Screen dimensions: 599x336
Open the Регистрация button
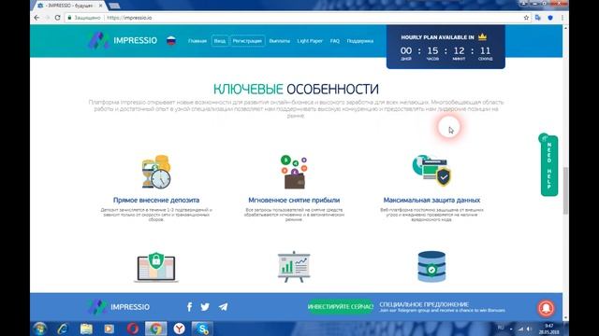(247, 41)
